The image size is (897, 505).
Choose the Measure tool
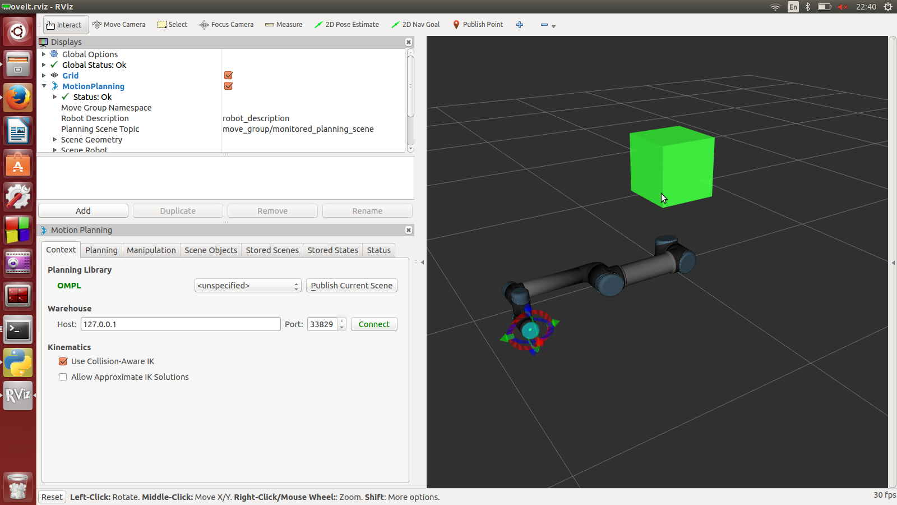(x=284, y=25)
